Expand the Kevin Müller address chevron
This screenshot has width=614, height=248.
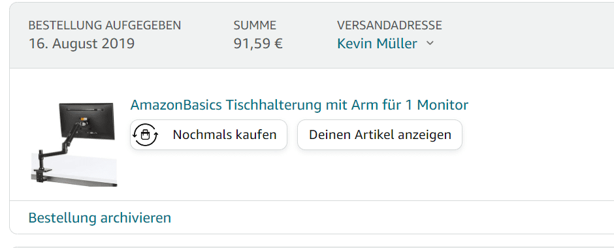[430, 43]
